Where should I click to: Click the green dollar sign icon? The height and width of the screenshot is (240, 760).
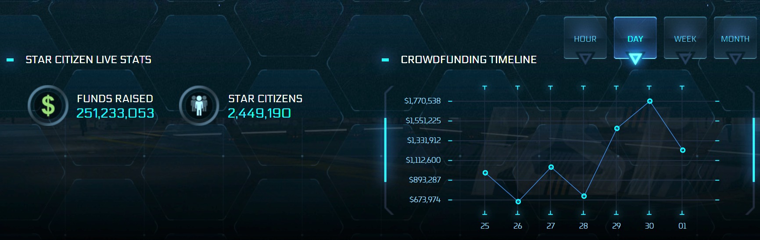click(x=48, y=106)
